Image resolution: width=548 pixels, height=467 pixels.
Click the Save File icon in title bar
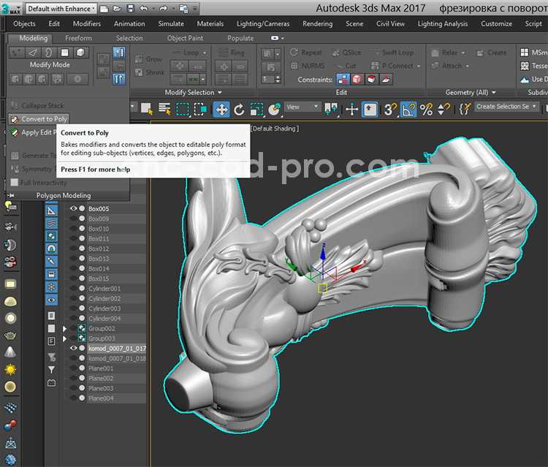(x=130, y=8)
